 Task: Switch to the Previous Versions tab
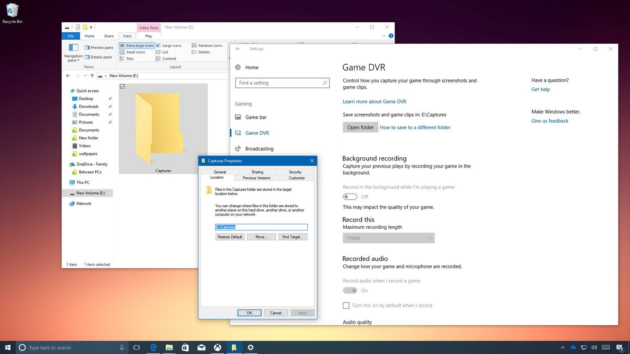coord(256,178)
